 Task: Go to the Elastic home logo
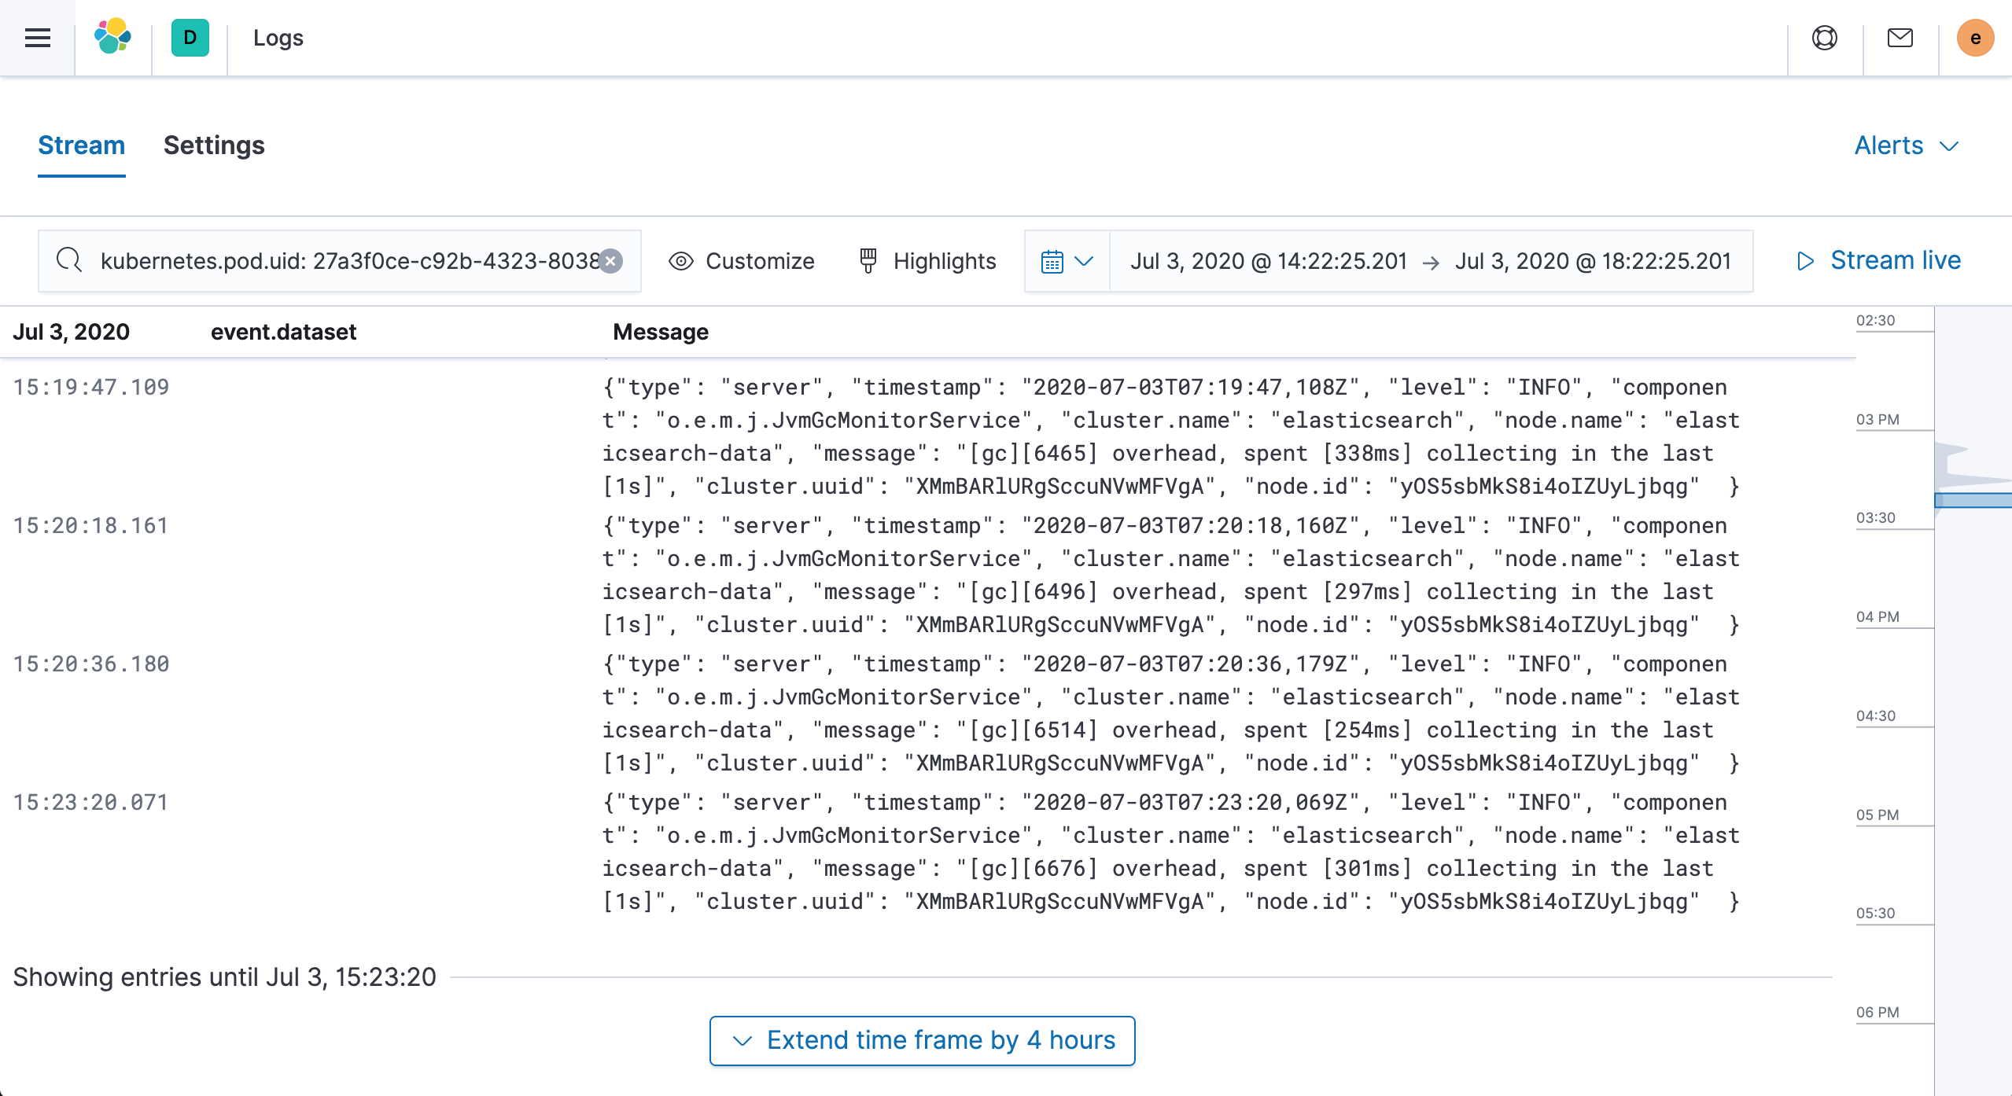click(113, 37)
